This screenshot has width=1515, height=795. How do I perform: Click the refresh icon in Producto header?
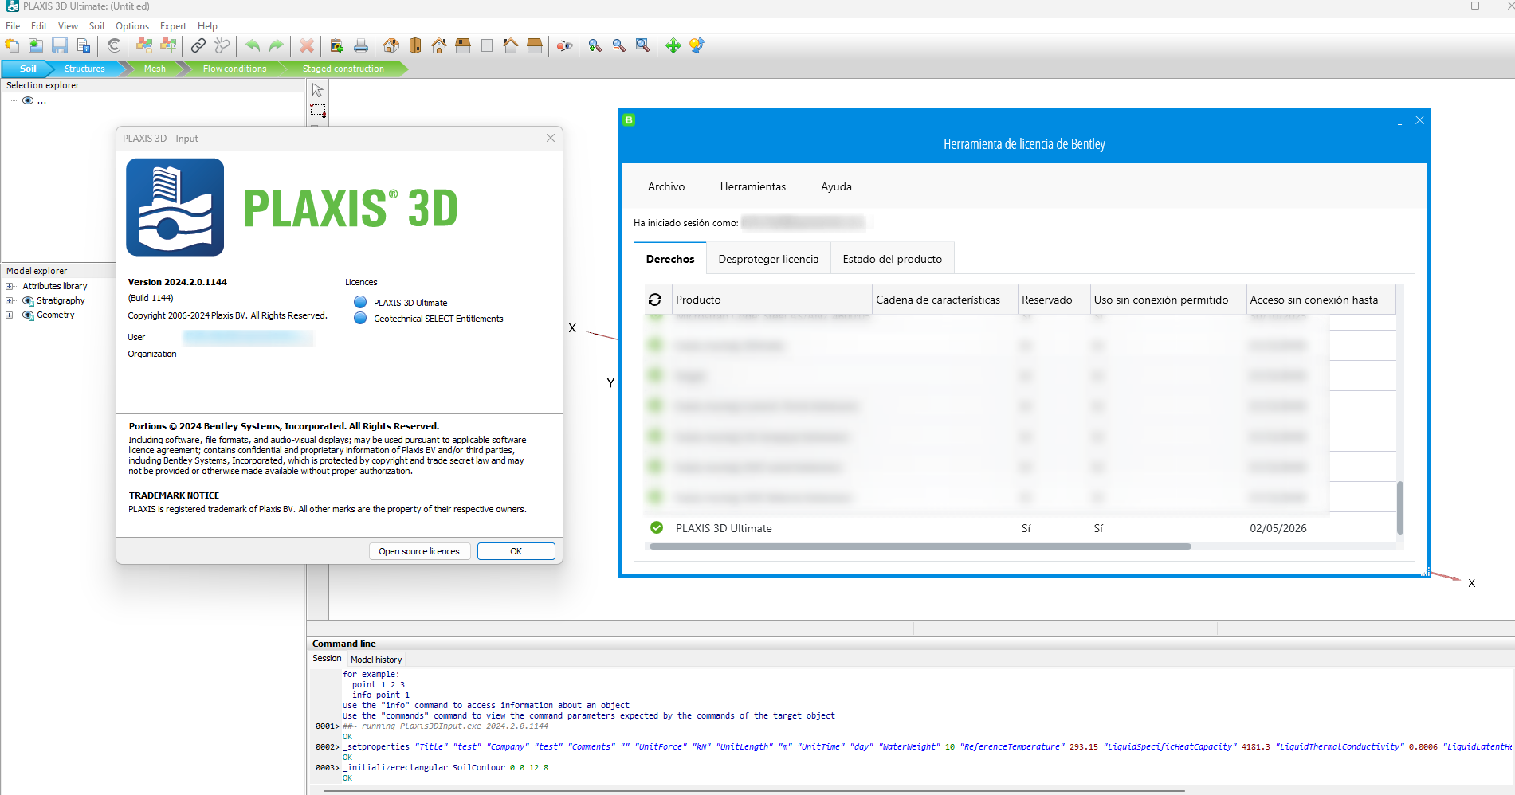[655, 300]
